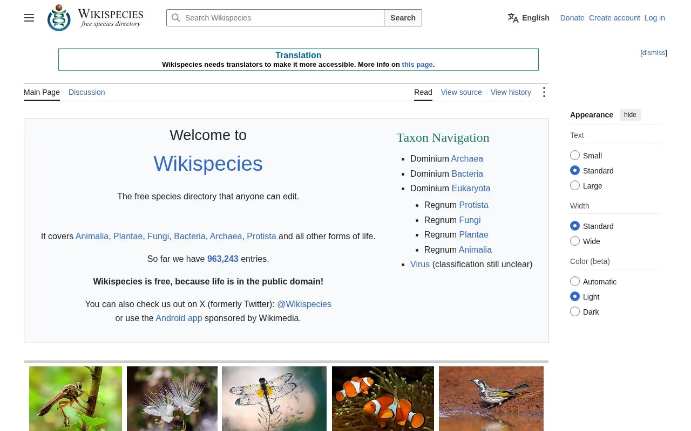Open the robber fly photo thumbnail
Viewport: 691px width, 431px height.
[76, 399]
